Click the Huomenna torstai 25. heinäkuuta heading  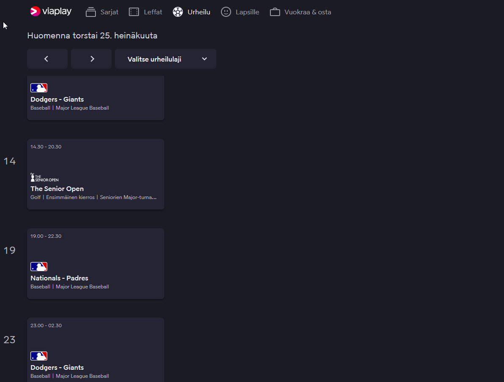pos(92,35)
